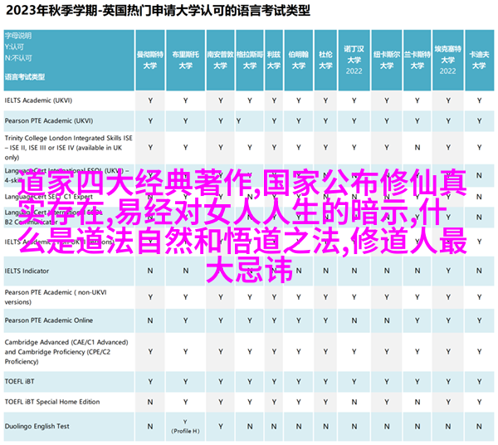This screenshot has width=498, height=445.
Task: Click the 'IELTS Indicator' row label
Action: pos(27,271)
